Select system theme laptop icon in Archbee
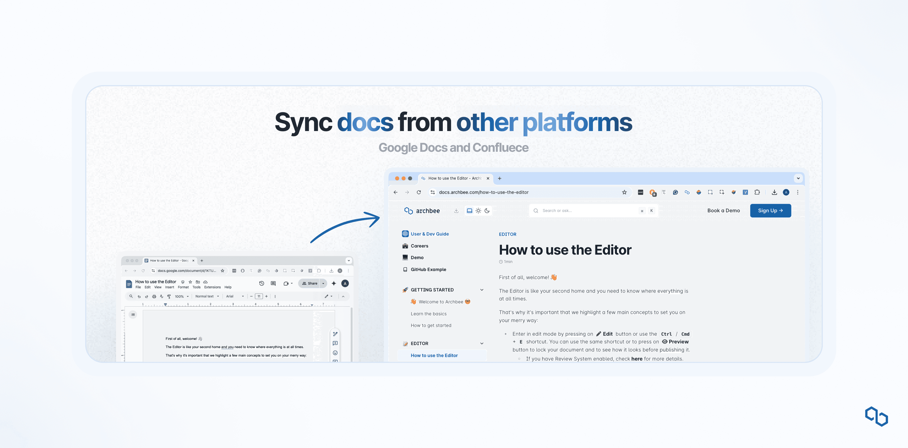 [469, 211]
